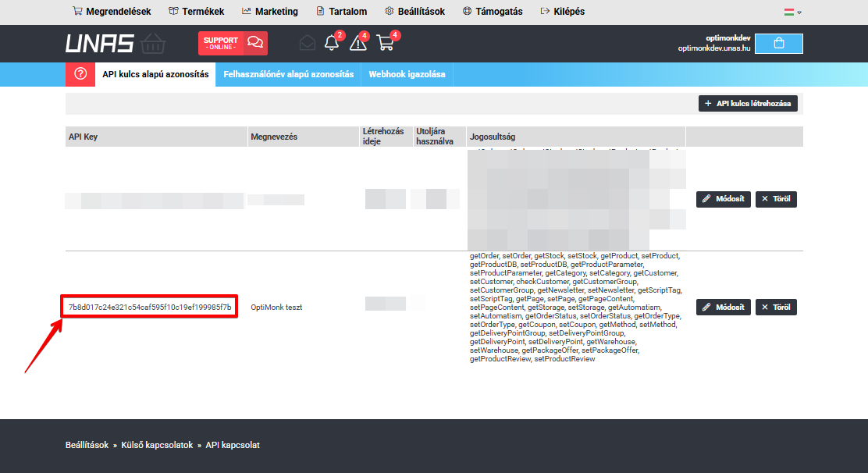The height and width of the screenshot is (473, 868).
Task: Click Külső kapcsolatok in the breadcrumb
Action: coord(157,445)
